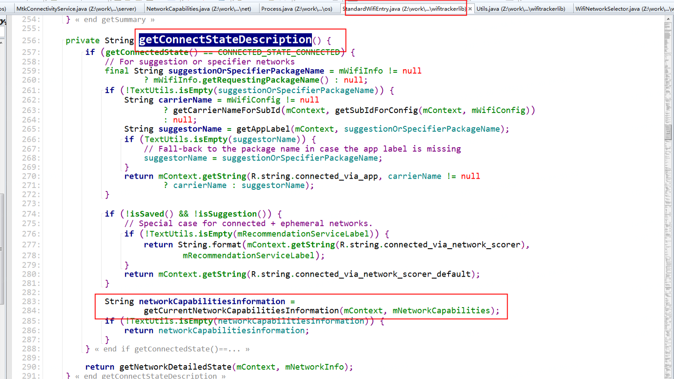
Task: Click mNetworkCapabilities argument on line 284
Action: point(441,311)
